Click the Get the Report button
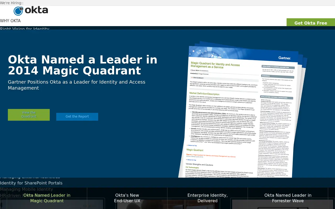 (x=77, y=117)
